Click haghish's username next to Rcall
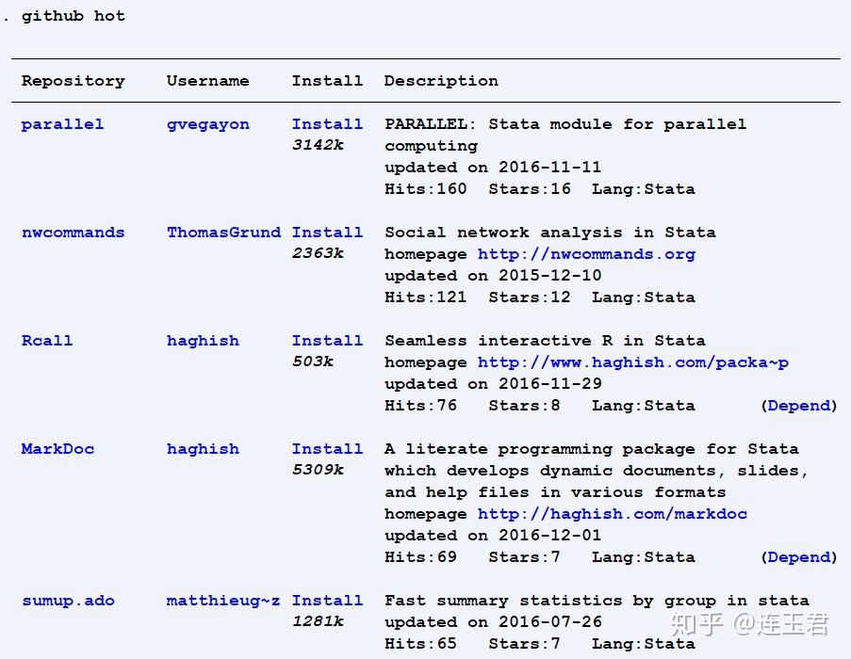 point(203,340)
